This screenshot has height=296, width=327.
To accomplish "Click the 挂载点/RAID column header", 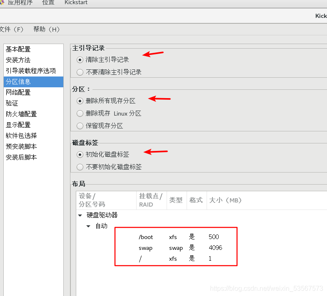I will tap(152, 200).
